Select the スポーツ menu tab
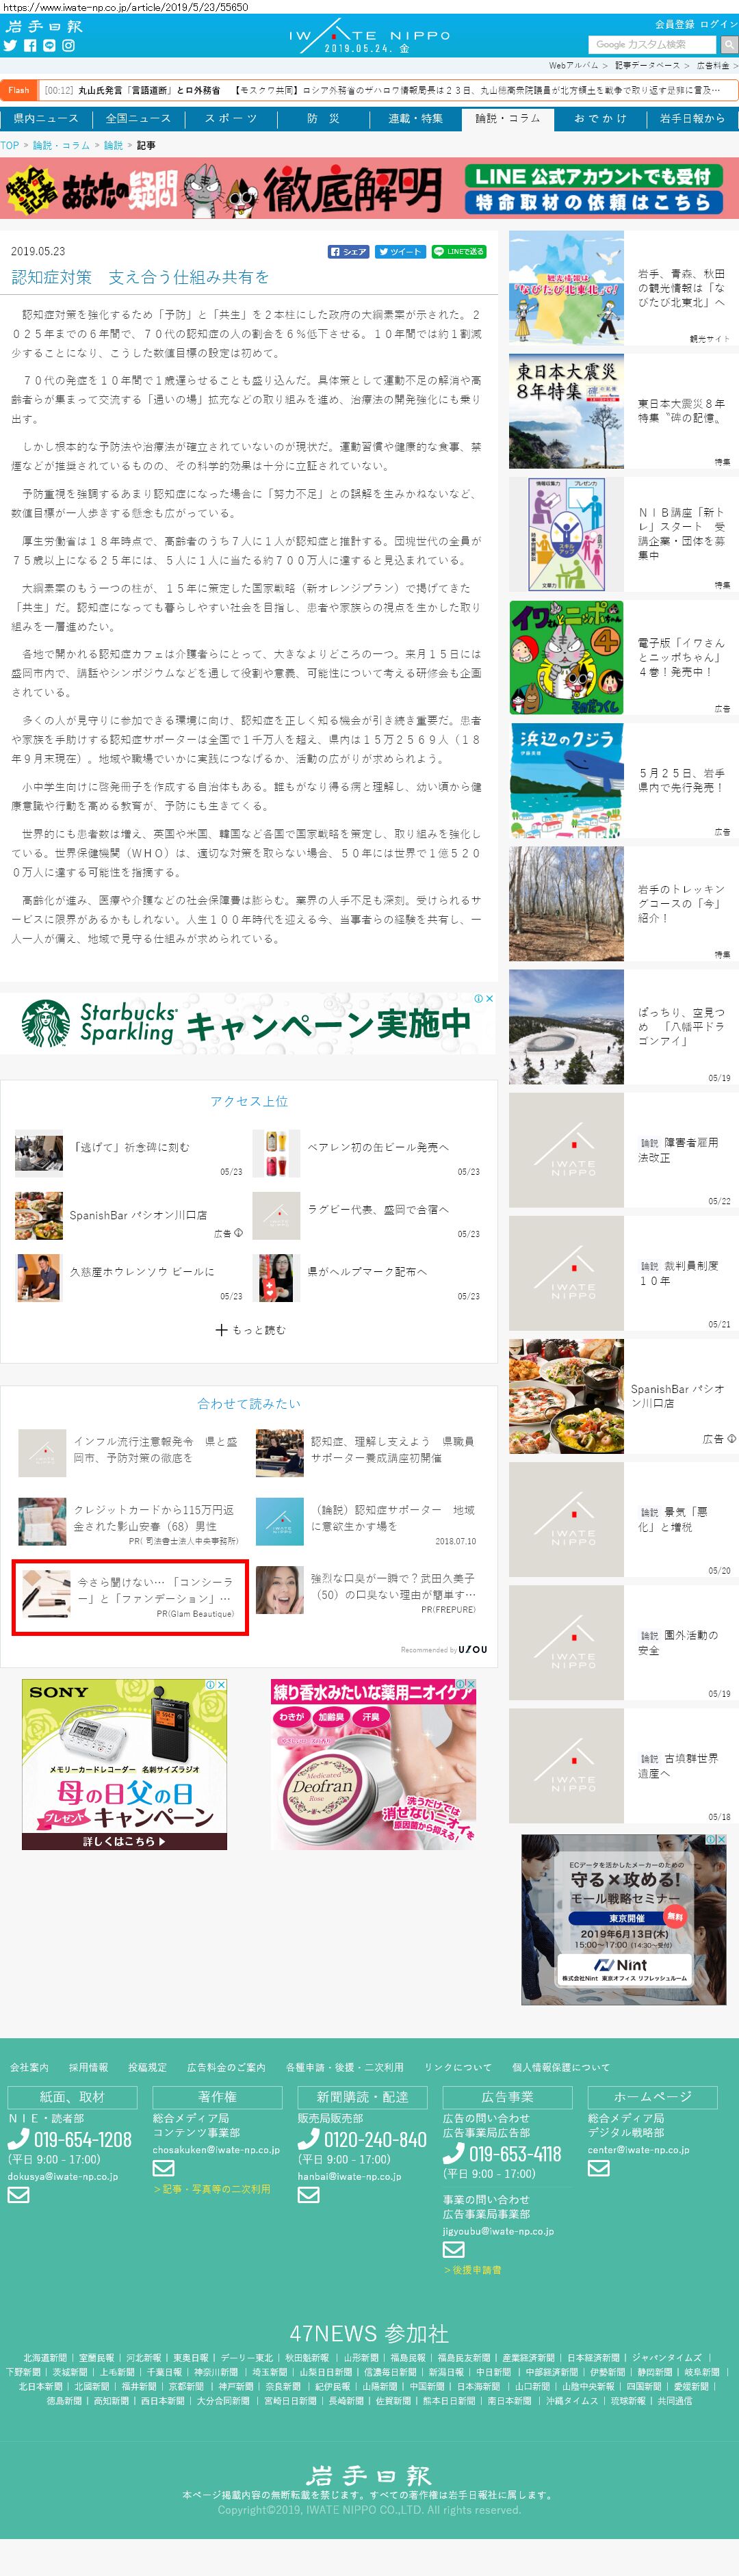 point(231,118)
